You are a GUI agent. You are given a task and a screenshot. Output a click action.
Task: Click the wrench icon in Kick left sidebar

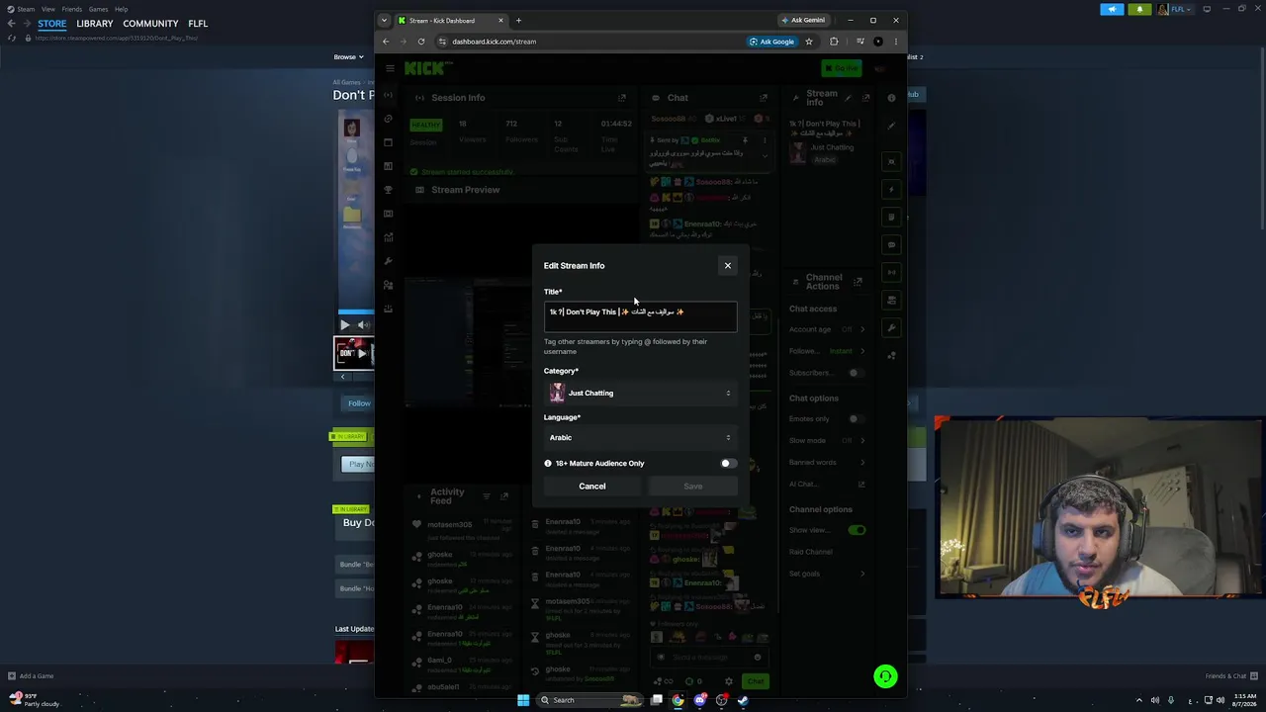pyautogui.click(x=388, y=261)
